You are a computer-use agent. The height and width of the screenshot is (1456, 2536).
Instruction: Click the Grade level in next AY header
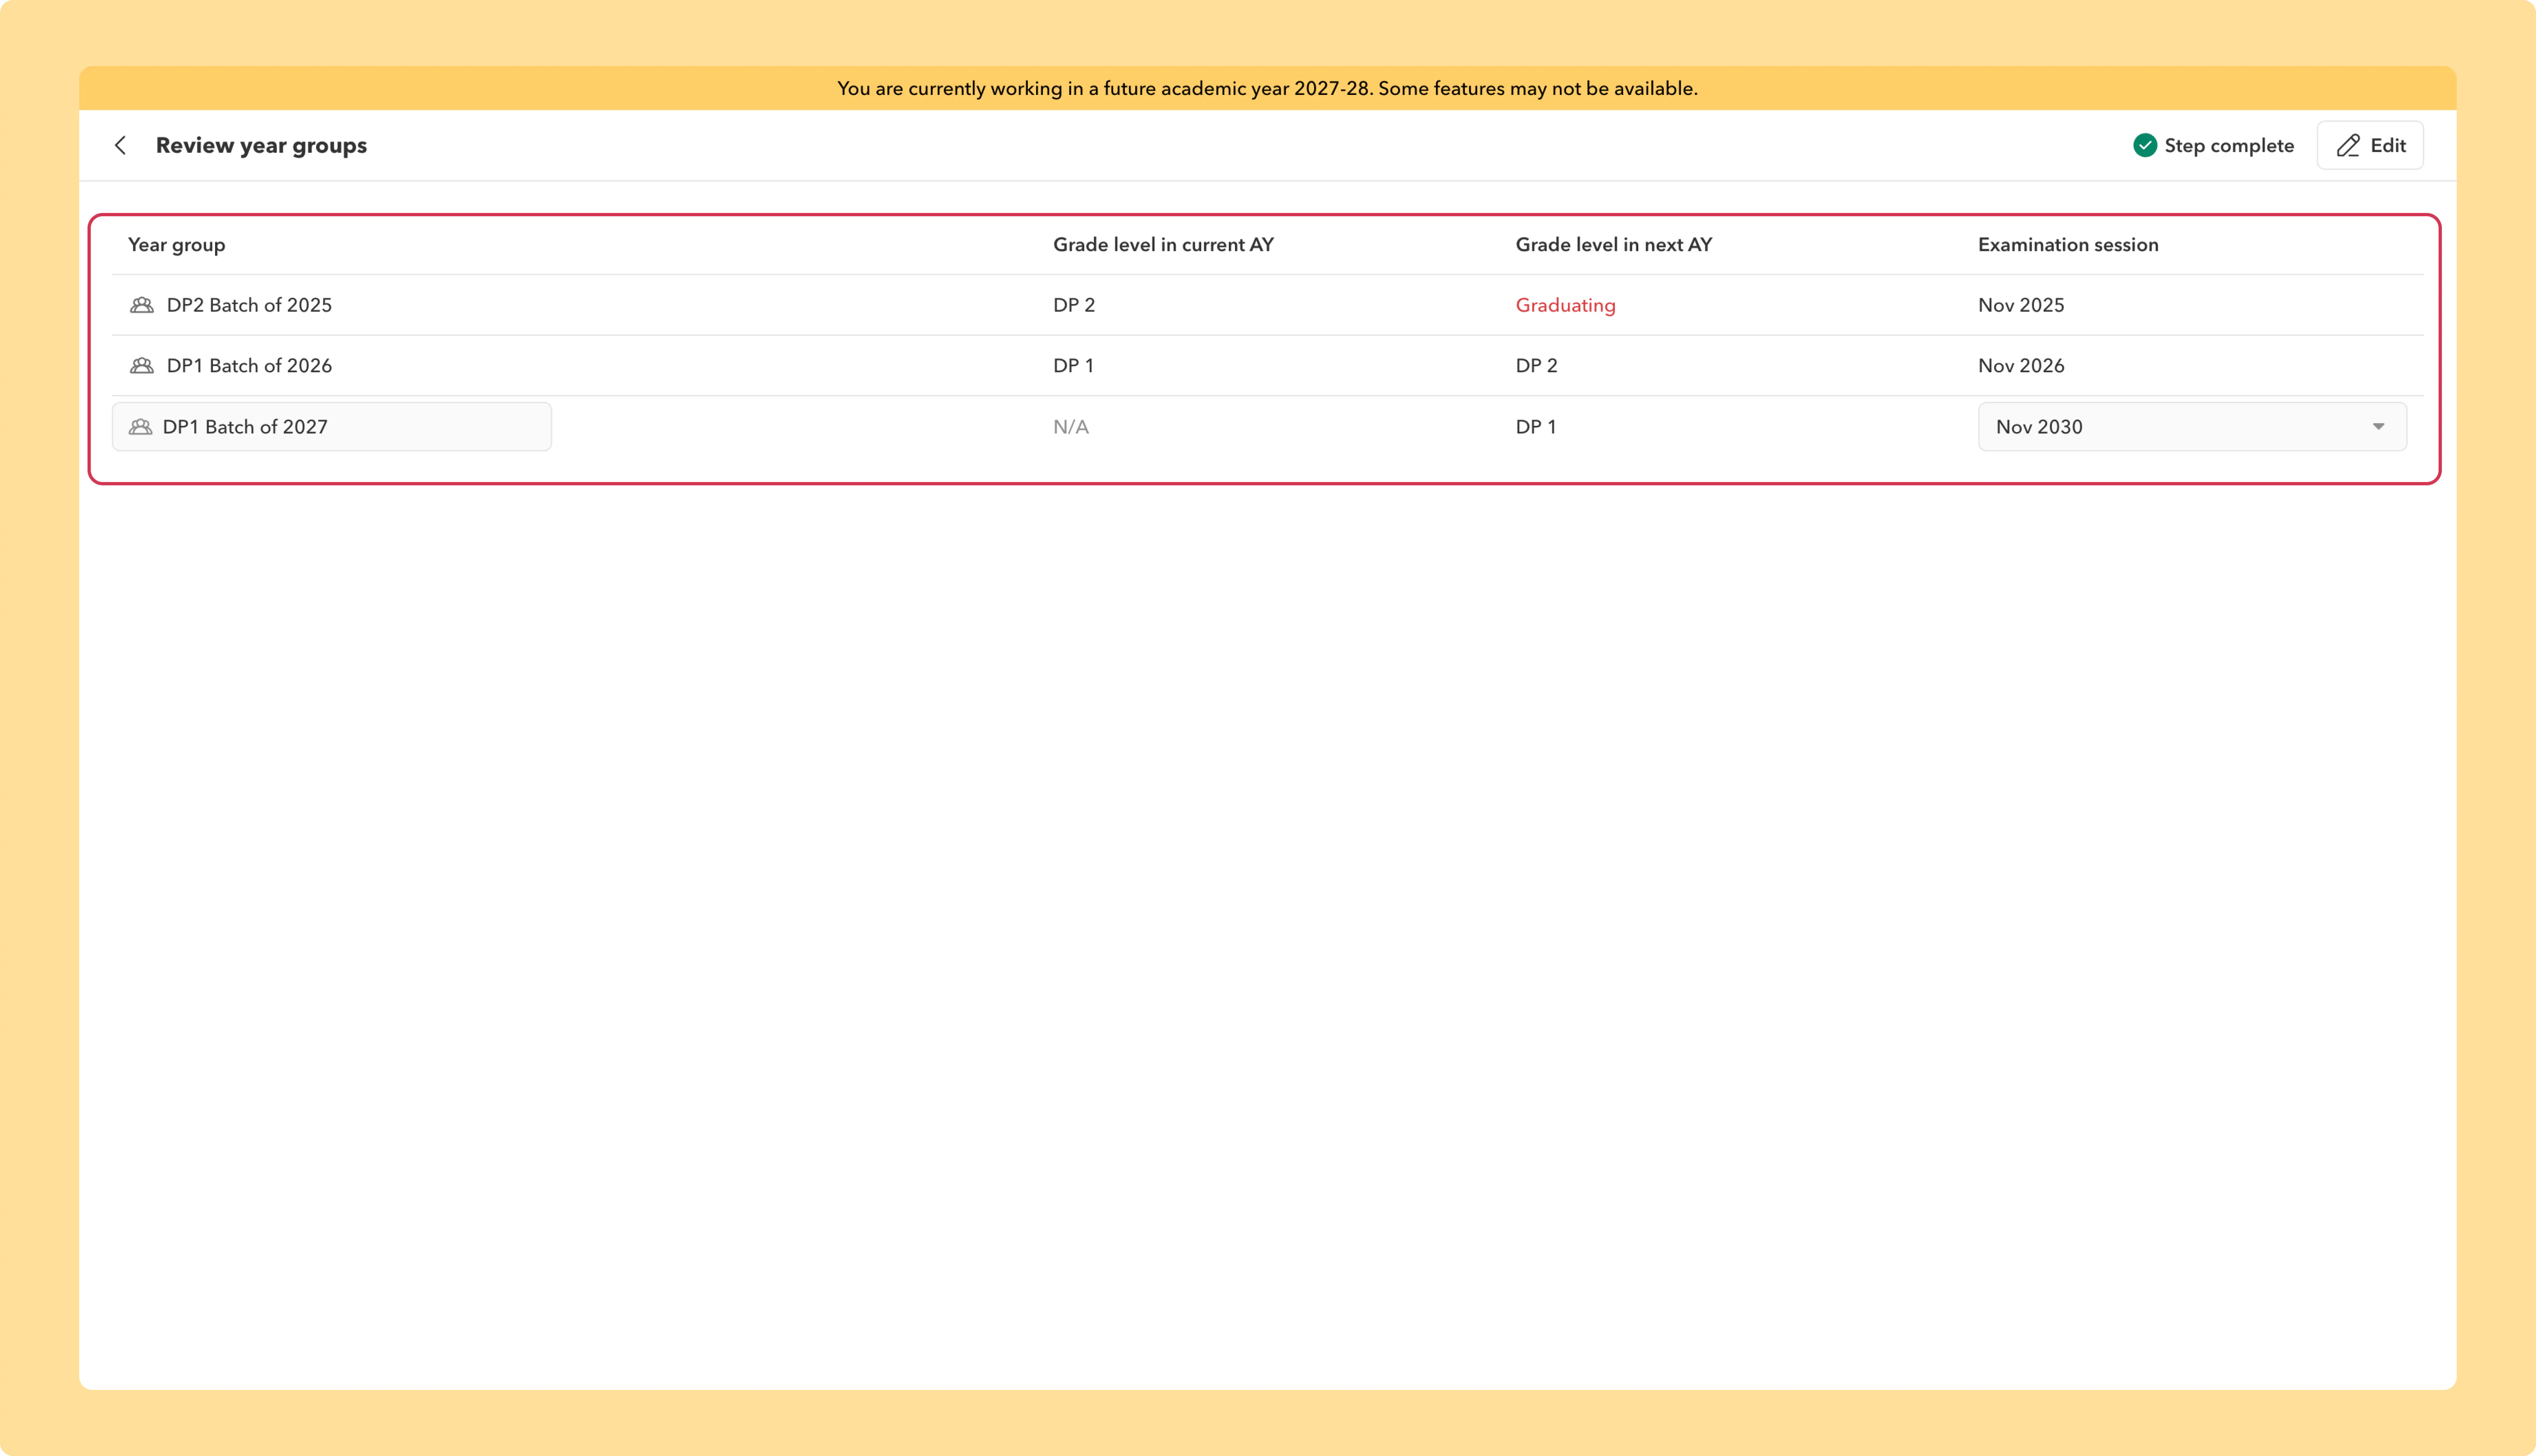click(x=1613, y=245)
